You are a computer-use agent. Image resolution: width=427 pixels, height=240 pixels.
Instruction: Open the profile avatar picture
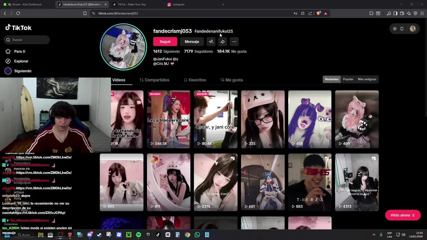123,47
